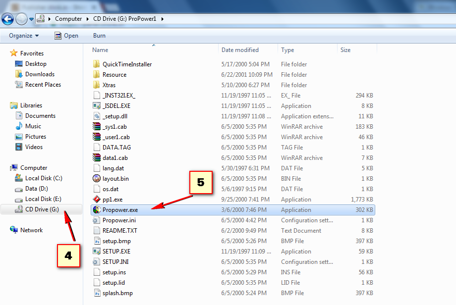
Task: Sort by the Size column header
Action: (x=345, y=50)
